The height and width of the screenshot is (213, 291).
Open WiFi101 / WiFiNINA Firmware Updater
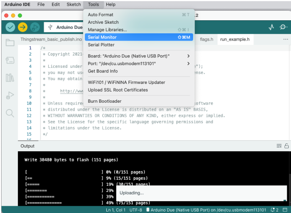click(x=139, y=82)
